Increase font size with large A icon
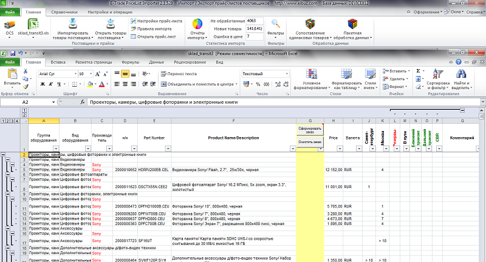The image size is (486, 262). (x=98, y=74)
